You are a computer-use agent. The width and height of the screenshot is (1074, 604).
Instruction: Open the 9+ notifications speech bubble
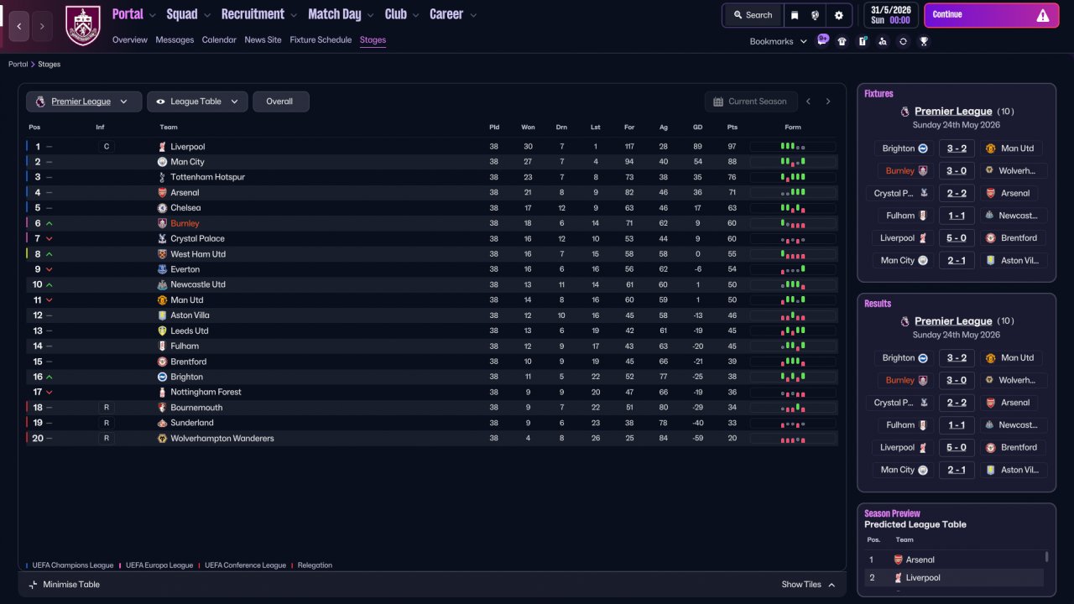point(822,39)
